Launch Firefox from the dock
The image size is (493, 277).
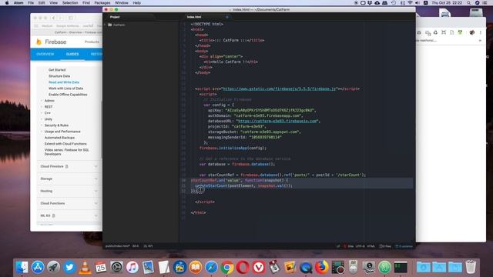click(322, 267)
